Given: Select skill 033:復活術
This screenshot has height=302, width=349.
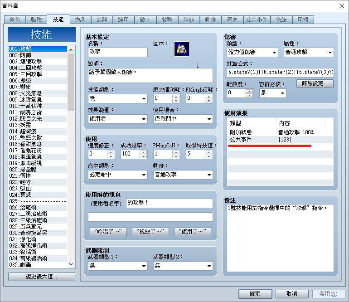Looking at the screenshot, I should pos(38,252).
